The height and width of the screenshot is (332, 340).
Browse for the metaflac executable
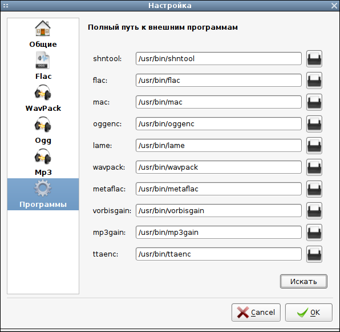pos(314,189)
